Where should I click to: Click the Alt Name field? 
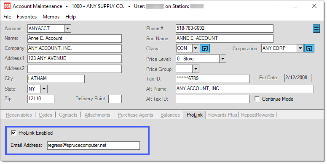click(x=245, y=89)
